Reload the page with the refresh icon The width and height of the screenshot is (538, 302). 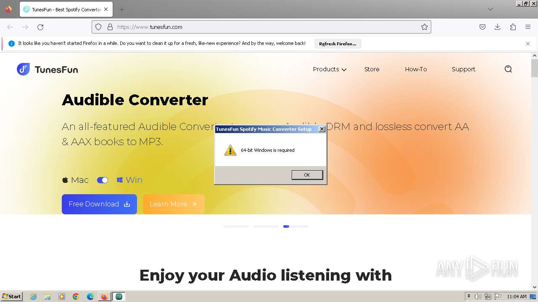click(40, 27)
